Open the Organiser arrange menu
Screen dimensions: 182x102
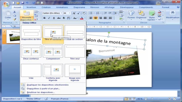141,15
